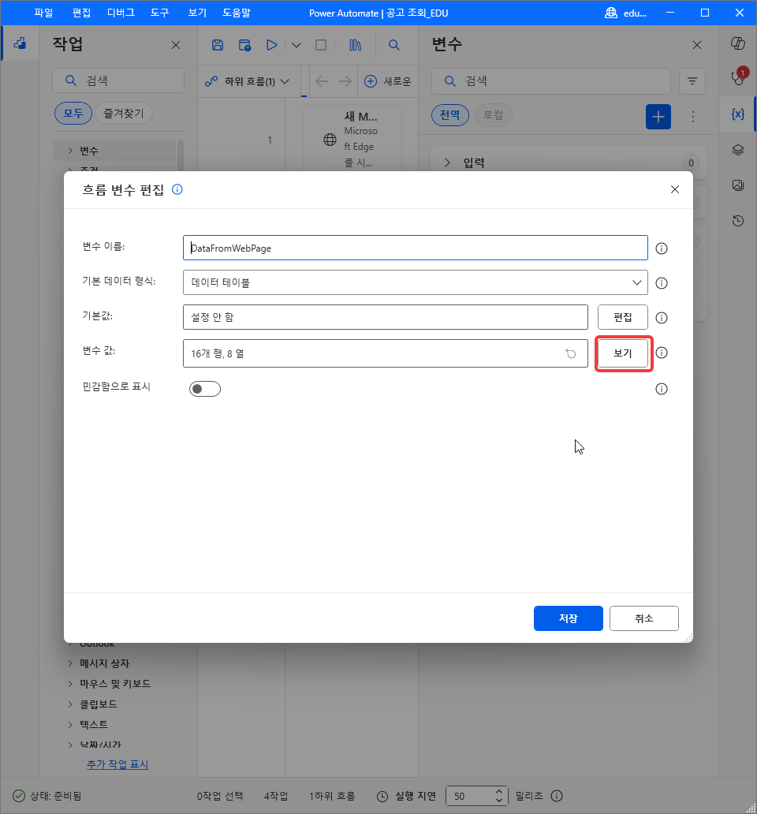Select the 즐겨찾기 filter pill
Image resolution: width=757 pixels, height=814 pixels.
(x=124, y=113)
